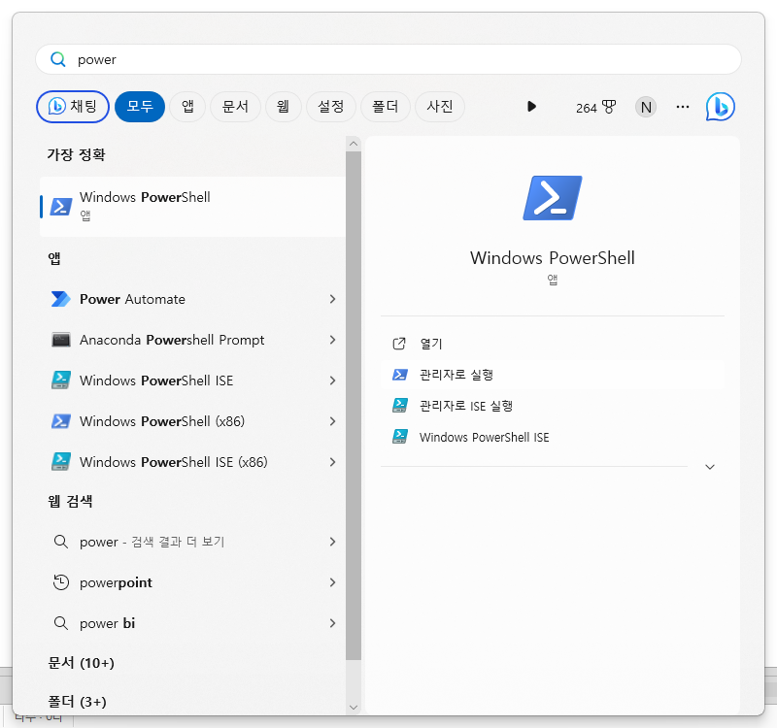Click the Windows PowerShell ISE (x86) icon

pos(61,462)
